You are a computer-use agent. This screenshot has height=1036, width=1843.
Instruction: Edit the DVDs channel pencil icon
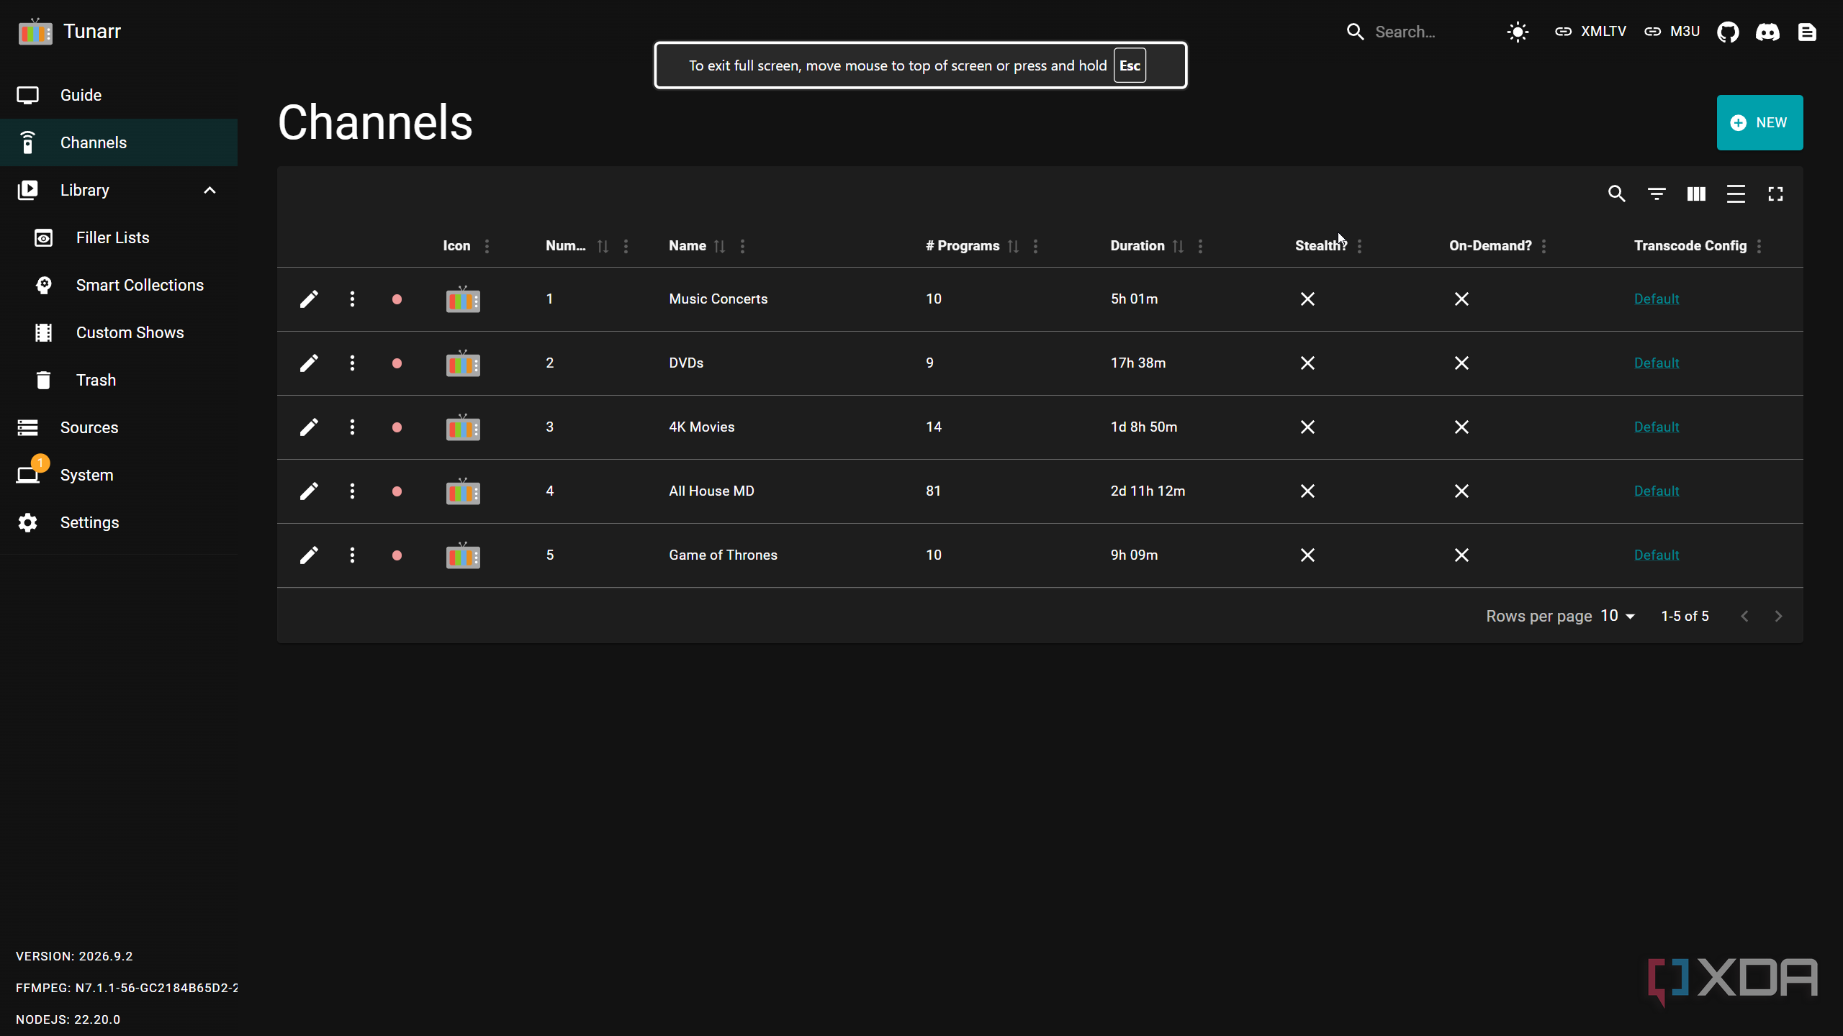pos(309,363)
